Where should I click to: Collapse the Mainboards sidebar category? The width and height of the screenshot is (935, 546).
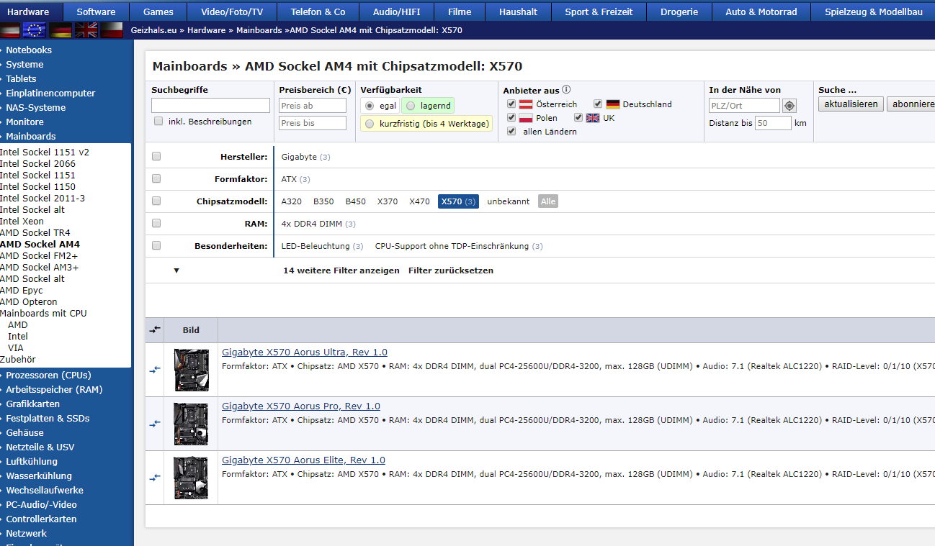pos(31,136)
